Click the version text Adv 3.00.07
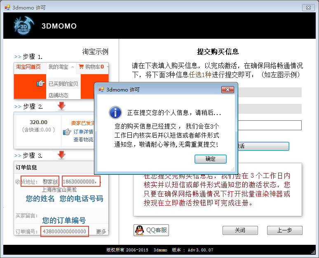Screen dimensions: 319x258 (200, 250)
